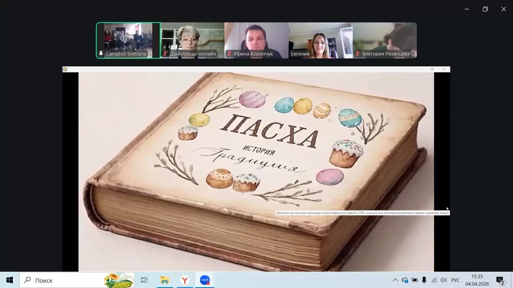This screenshot has height=288, width=513.
Task: Switch the РУС keyboard language indicator
Action: pyautogui.click(x=455, y=280)
